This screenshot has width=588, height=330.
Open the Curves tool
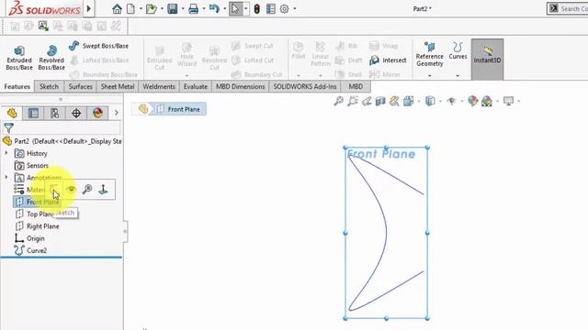458,51
